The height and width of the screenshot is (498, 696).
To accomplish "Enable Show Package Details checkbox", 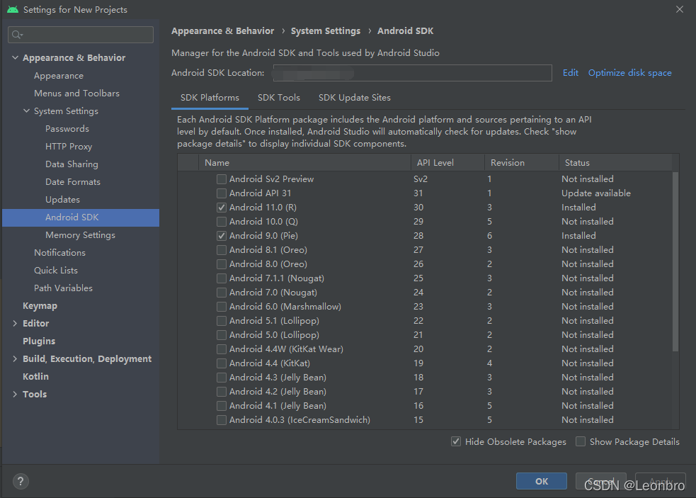I will (581, 441).
